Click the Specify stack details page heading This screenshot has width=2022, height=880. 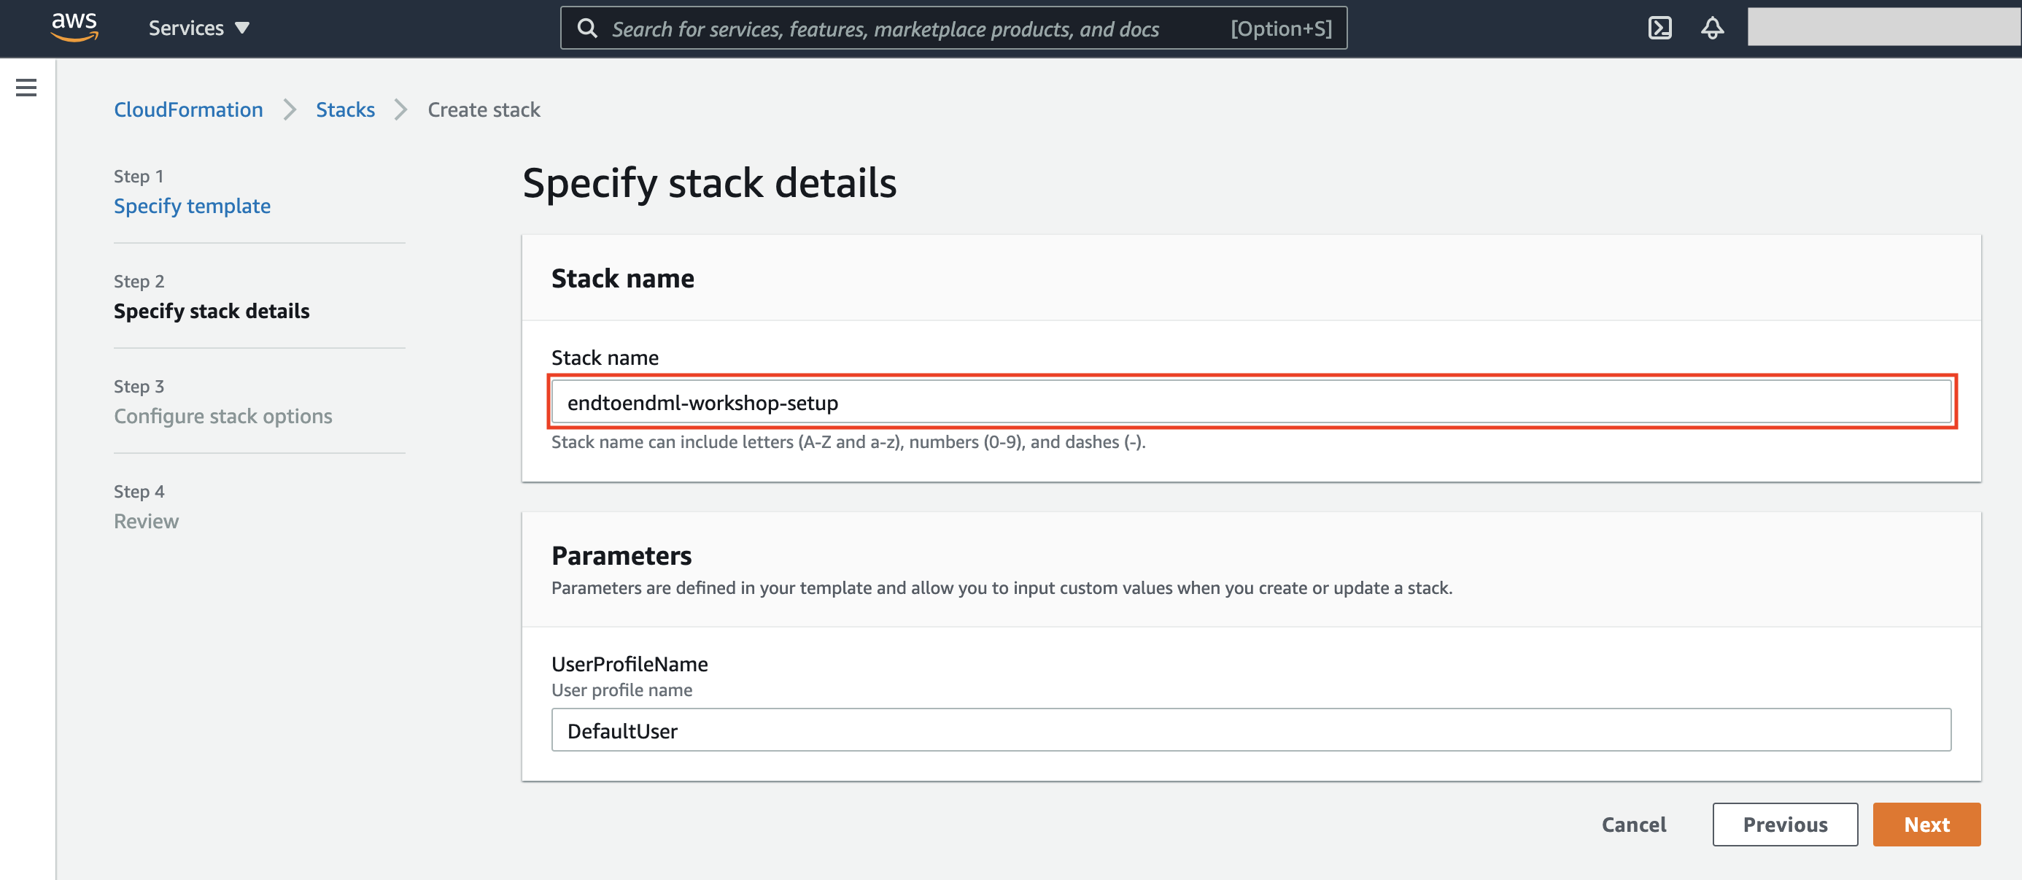[x=710, y=182]
